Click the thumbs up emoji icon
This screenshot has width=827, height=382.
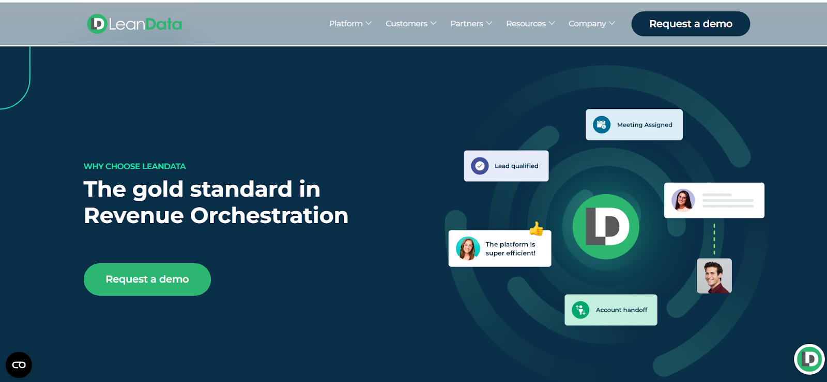(x=537, y=228)
